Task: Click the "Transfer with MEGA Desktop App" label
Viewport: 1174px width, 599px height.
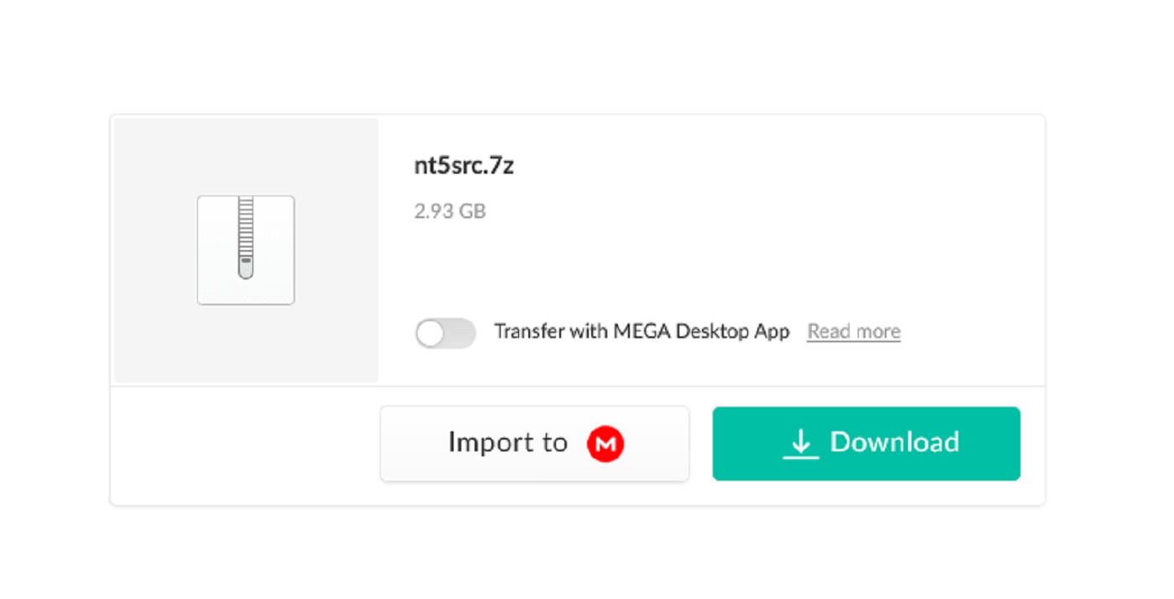Action: point(642,331)
